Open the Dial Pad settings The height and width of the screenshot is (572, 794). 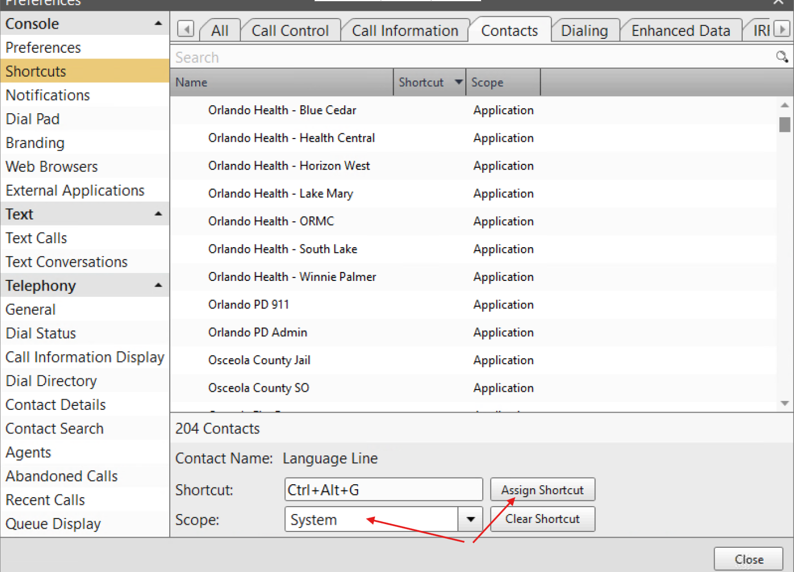(x=85, y=119)
